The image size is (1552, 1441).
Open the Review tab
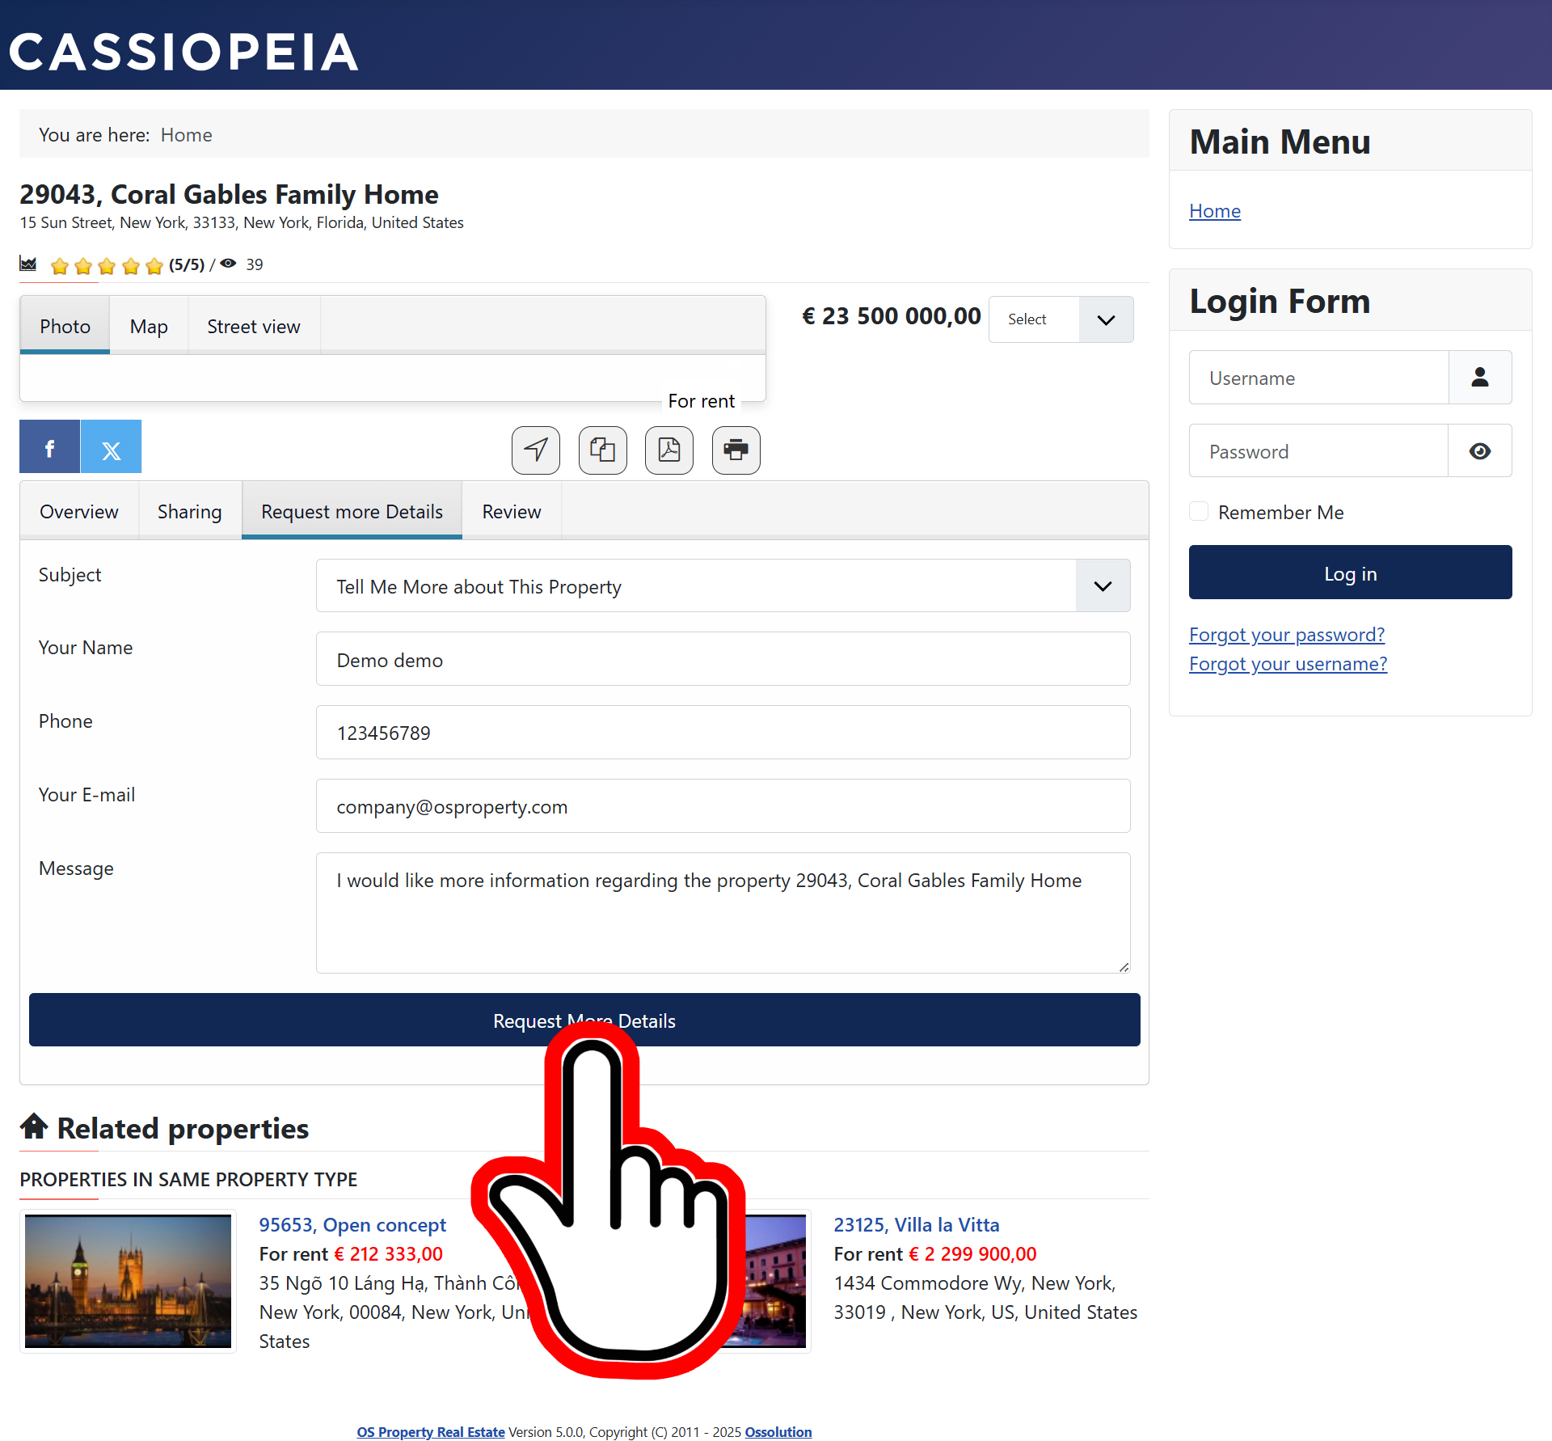click(512, 512)
